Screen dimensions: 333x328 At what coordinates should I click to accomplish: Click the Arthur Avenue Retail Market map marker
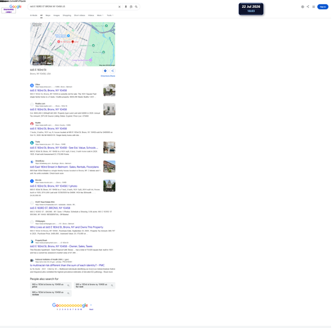[69, 35]
